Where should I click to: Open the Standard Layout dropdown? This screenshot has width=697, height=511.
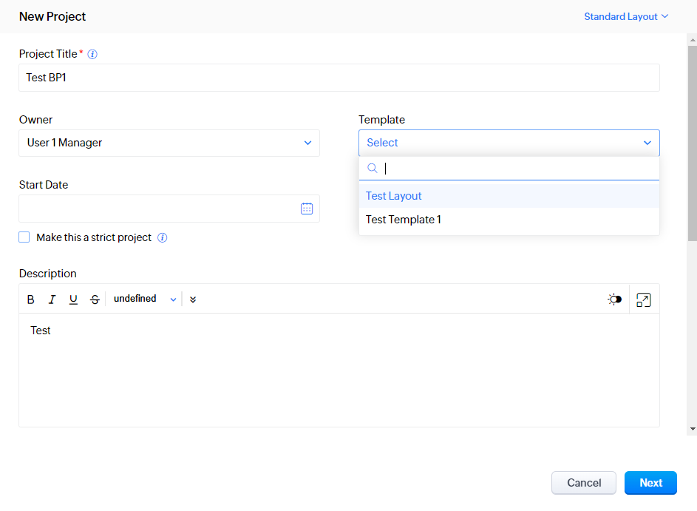(625, 16)
